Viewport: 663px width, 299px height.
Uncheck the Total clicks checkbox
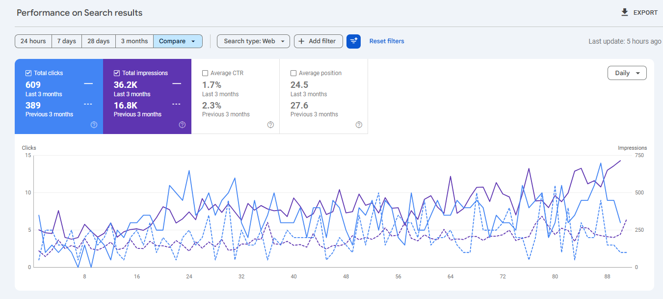[x=28, y=73]
